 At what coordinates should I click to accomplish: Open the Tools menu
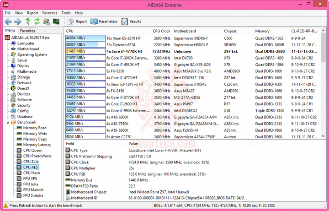tap(66, 13)
